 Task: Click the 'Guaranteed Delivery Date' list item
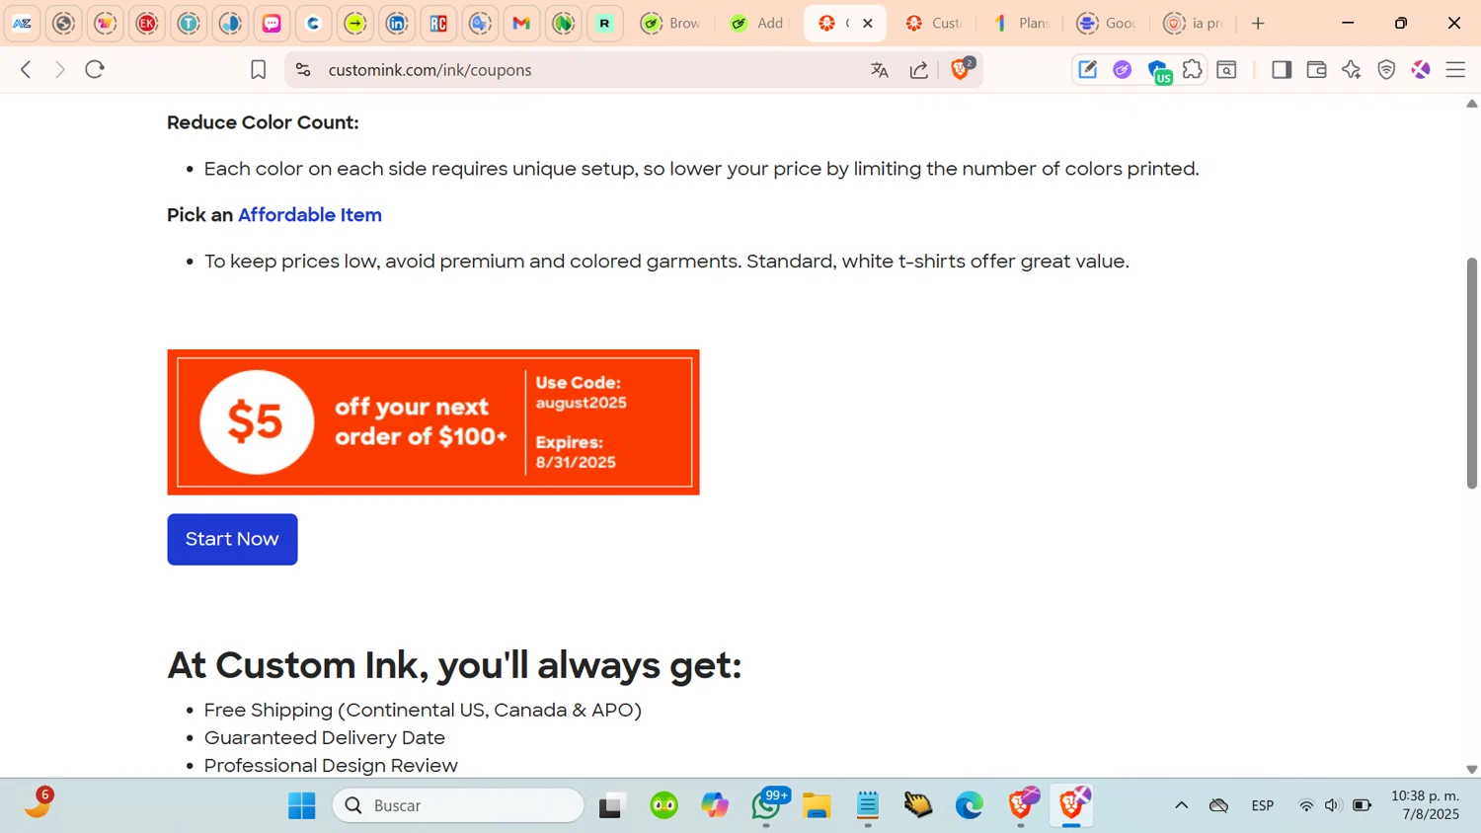click(325, 738)
